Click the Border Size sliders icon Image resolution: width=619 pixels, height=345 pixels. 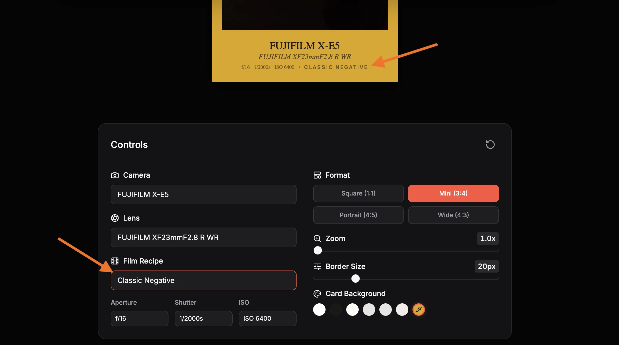[x=317, y=266]
